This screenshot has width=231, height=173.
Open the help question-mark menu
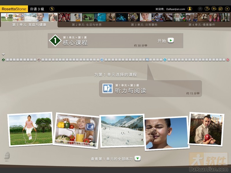click(x=207, y=9)
